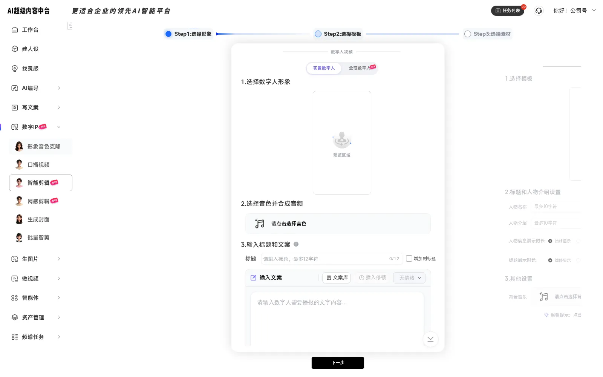Select 始终显示 radio for 标题展示时长
603x377 pixels.
tap(550, 261)
